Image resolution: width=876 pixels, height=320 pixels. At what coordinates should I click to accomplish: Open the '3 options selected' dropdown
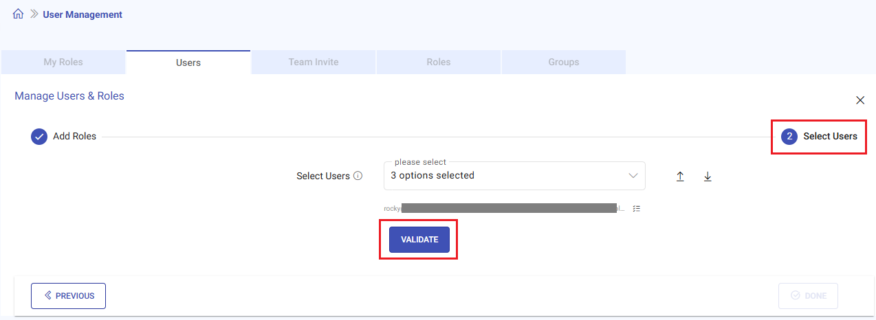(x=505, y=176)
